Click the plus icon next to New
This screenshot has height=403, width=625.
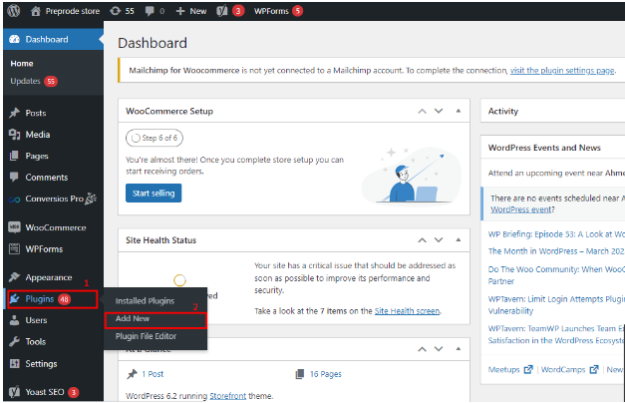180,11
